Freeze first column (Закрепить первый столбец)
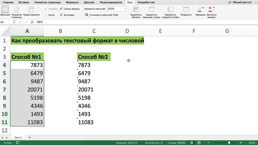258x145 pixels. [x=171, y=12]
